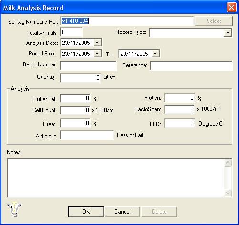The image size is (239, 225).
Task: Click inside the Notes text area
Action: point(116,178)
